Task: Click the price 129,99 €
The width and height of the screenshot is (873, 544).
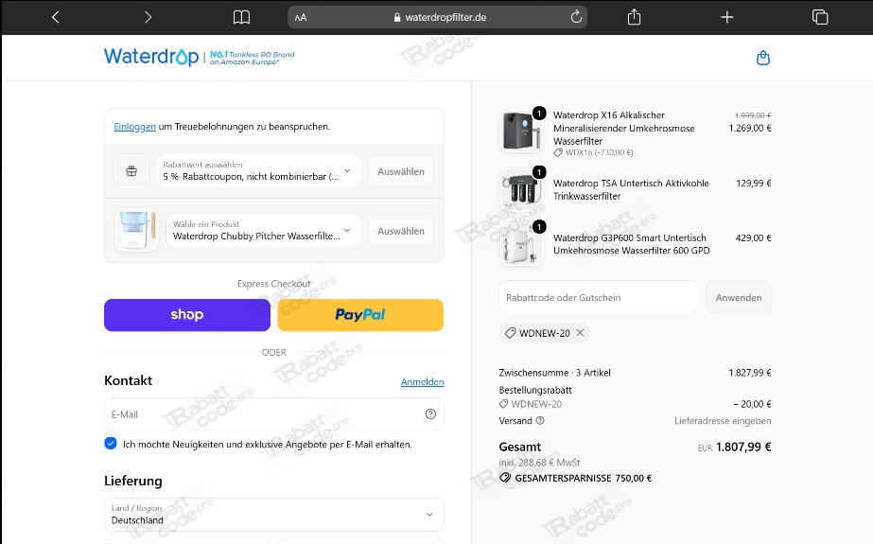Action: pos(753,184)
